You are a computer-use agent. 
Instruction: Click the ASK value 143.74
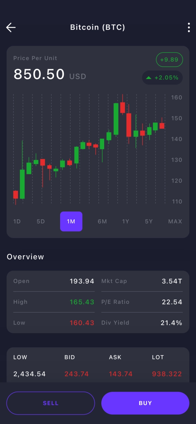(x=121, y=374)
